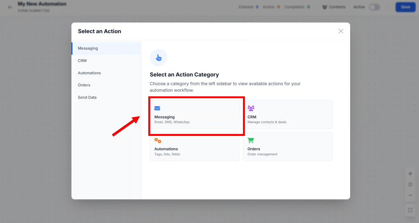This screenshot has width=419, height=223.
Task: Click the back arrow beside automation name
Action: tap(10, 7)
